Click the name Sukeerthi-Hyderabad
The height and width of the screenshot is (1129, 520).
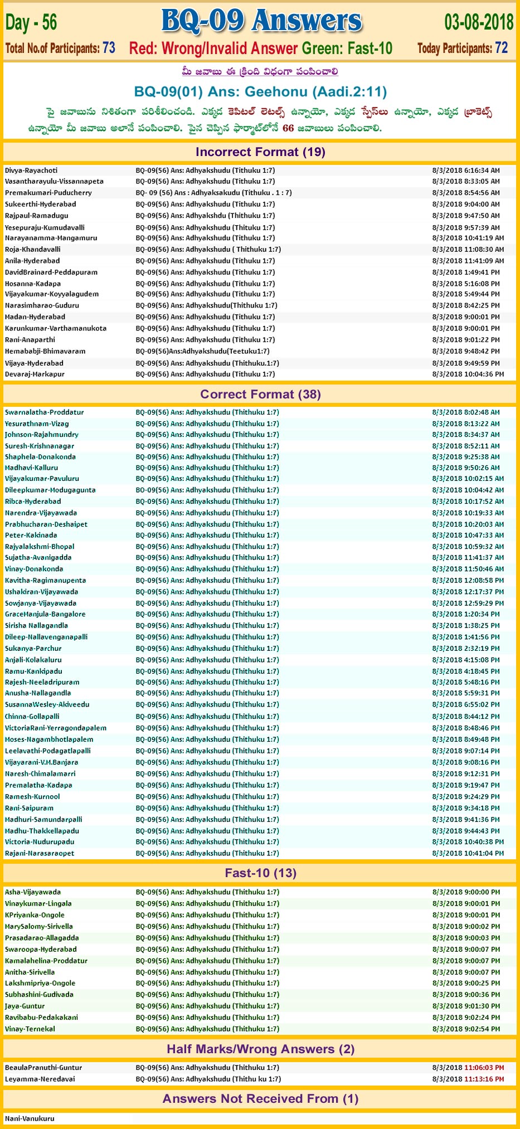[40, 204]
